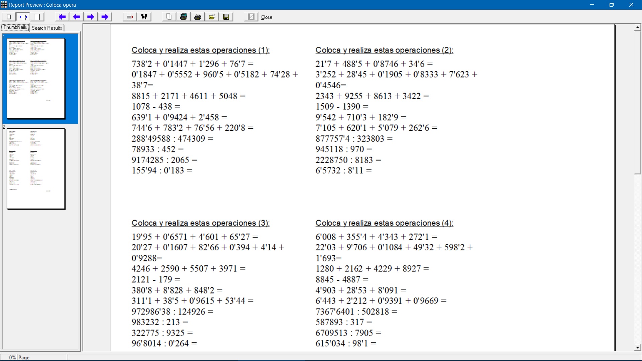Go to the first page
This screenshot has width=642, height=361.
[x=62, y=17]
